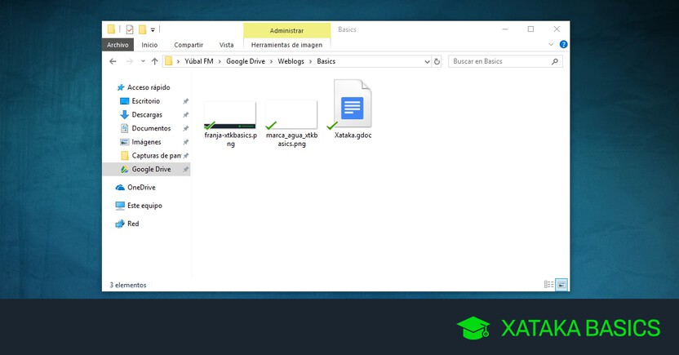This screenshot has height=355, width=679.
Task: Go up one folder with up arrow
Action: click(x=153, y=61)
